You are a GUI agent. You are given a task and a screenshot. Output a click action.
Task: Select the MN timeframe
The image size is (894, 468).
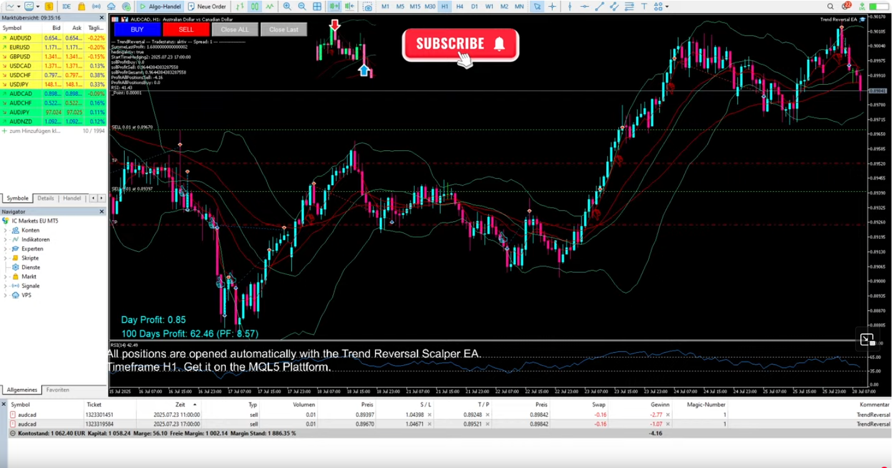click(519, 6)
